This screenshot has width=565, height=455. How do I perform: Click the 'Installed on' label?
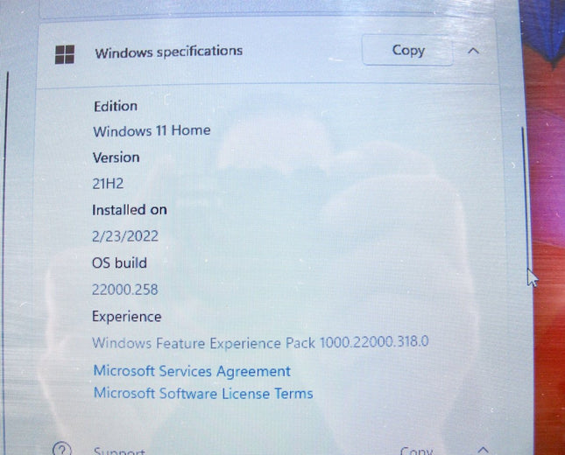click(130, 210)
